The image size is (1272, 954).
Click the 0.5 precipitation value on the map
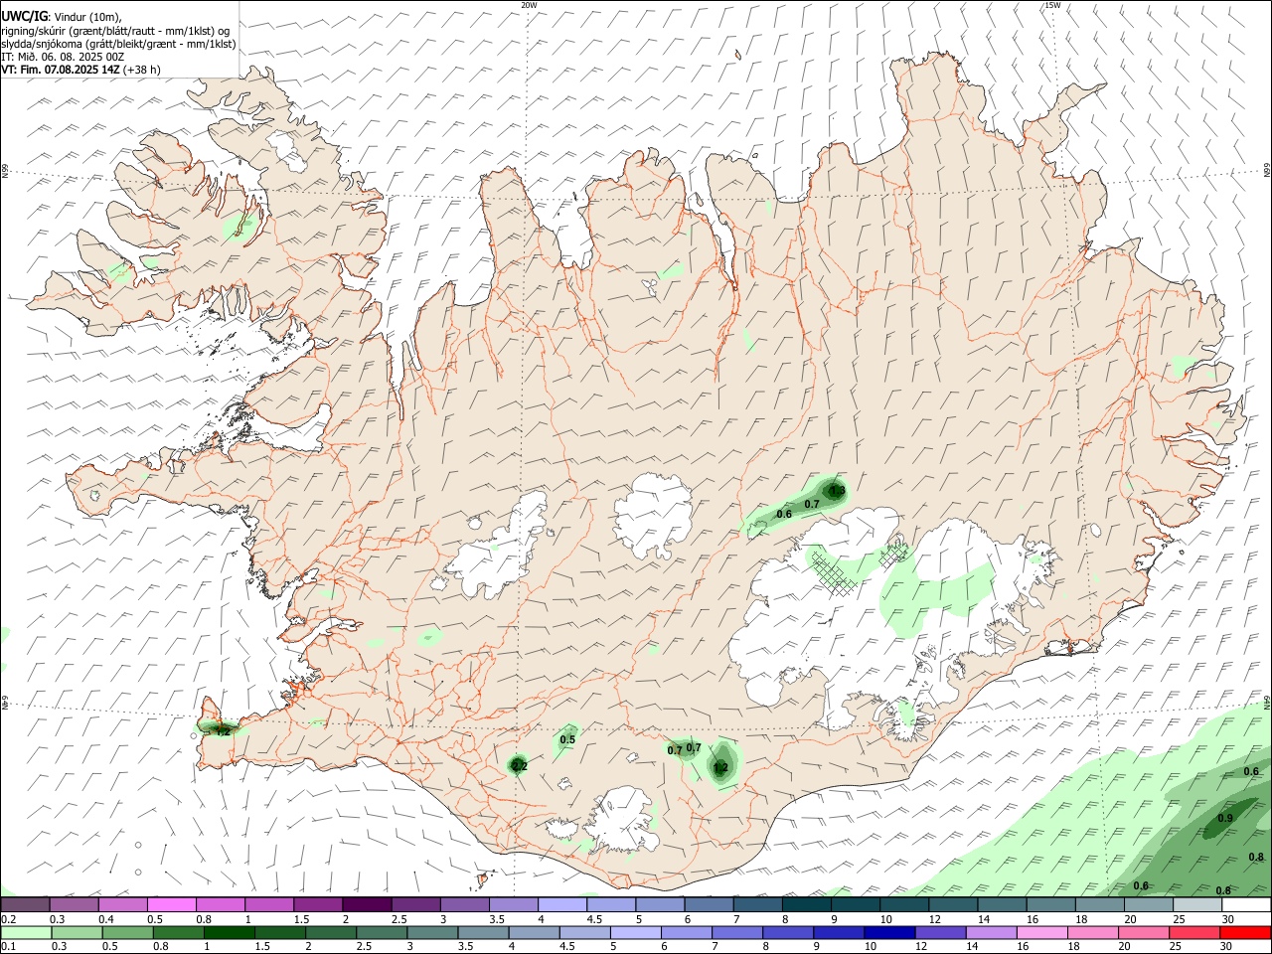coord(568,739)
